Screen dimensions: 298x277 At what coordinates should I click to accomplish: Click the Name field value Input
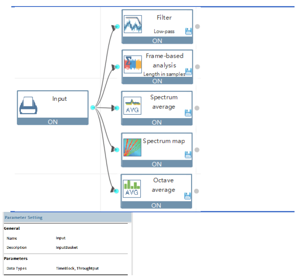click(61, 238)
